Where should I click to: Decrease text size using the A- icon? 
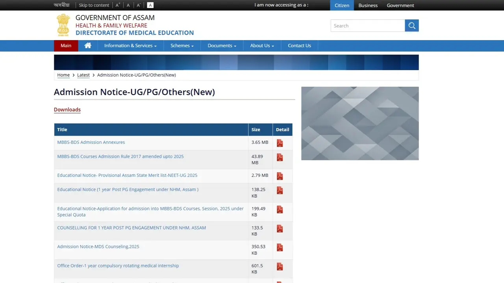[138, 5]
